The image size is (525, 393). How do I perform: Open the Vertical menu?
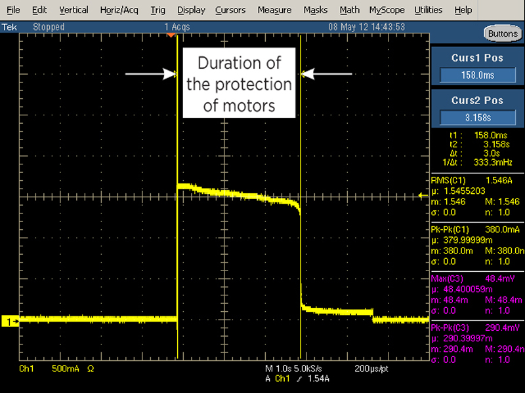[73, 10]
